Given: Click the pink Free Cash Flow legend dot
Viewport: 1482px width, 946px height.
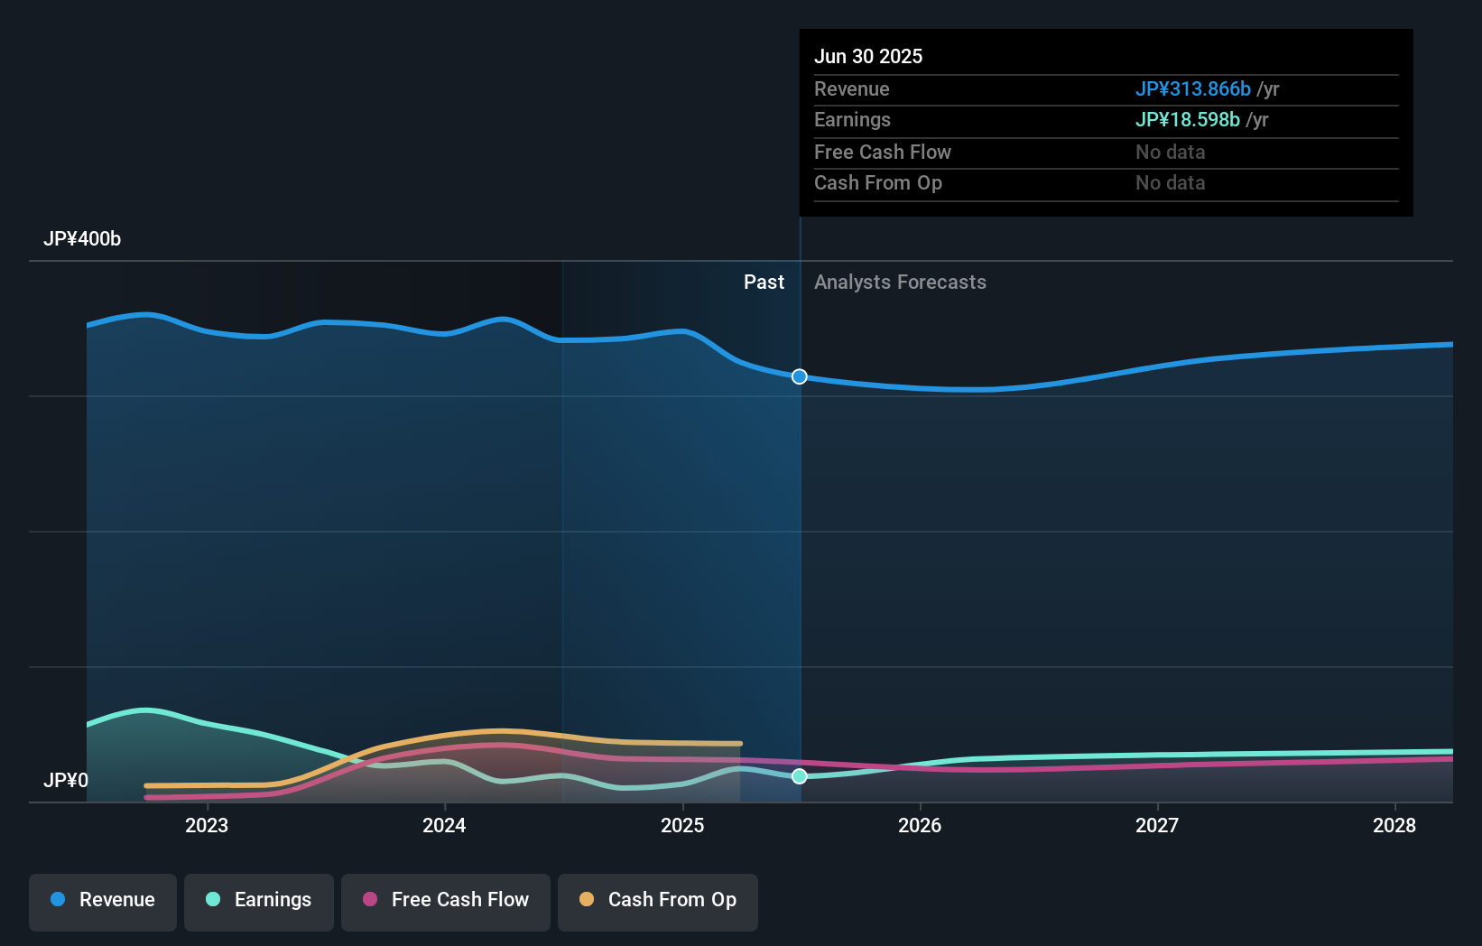Looking at the screenshot, I should (368, 899).
